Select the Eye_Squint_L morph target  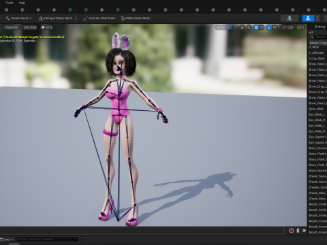click(318, 137)
